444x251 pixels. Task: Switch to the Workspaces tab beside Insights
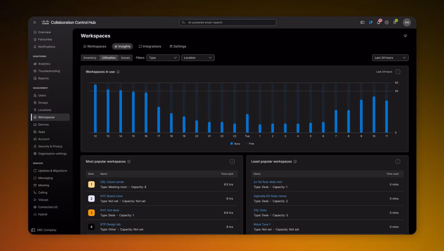coord(95,46)
